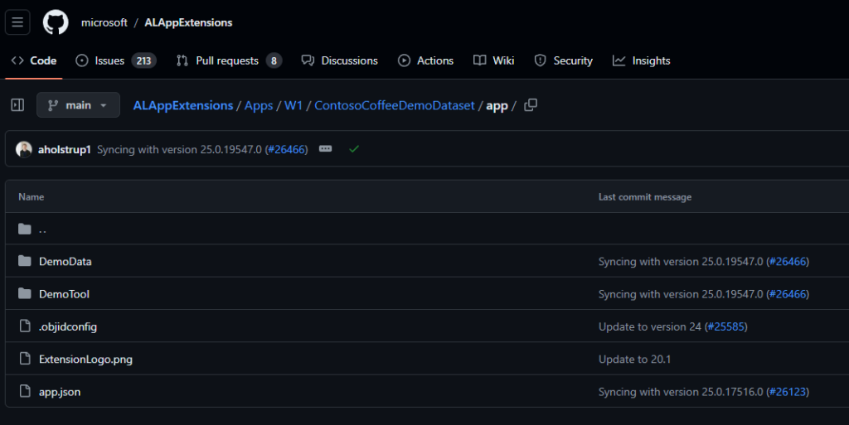The width and height of the screenshot is (849, 425).
Task: Click the DemoData folder icon
Action: click(24, 261)
